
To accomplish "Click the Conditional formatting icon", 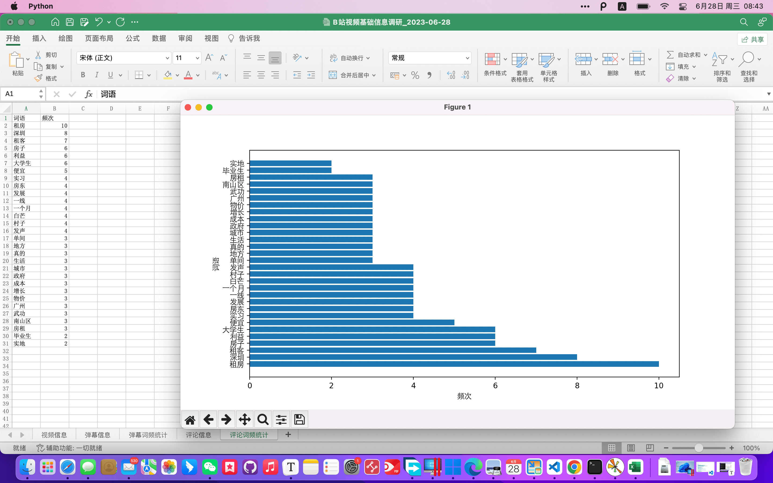I will click(492, 59).
